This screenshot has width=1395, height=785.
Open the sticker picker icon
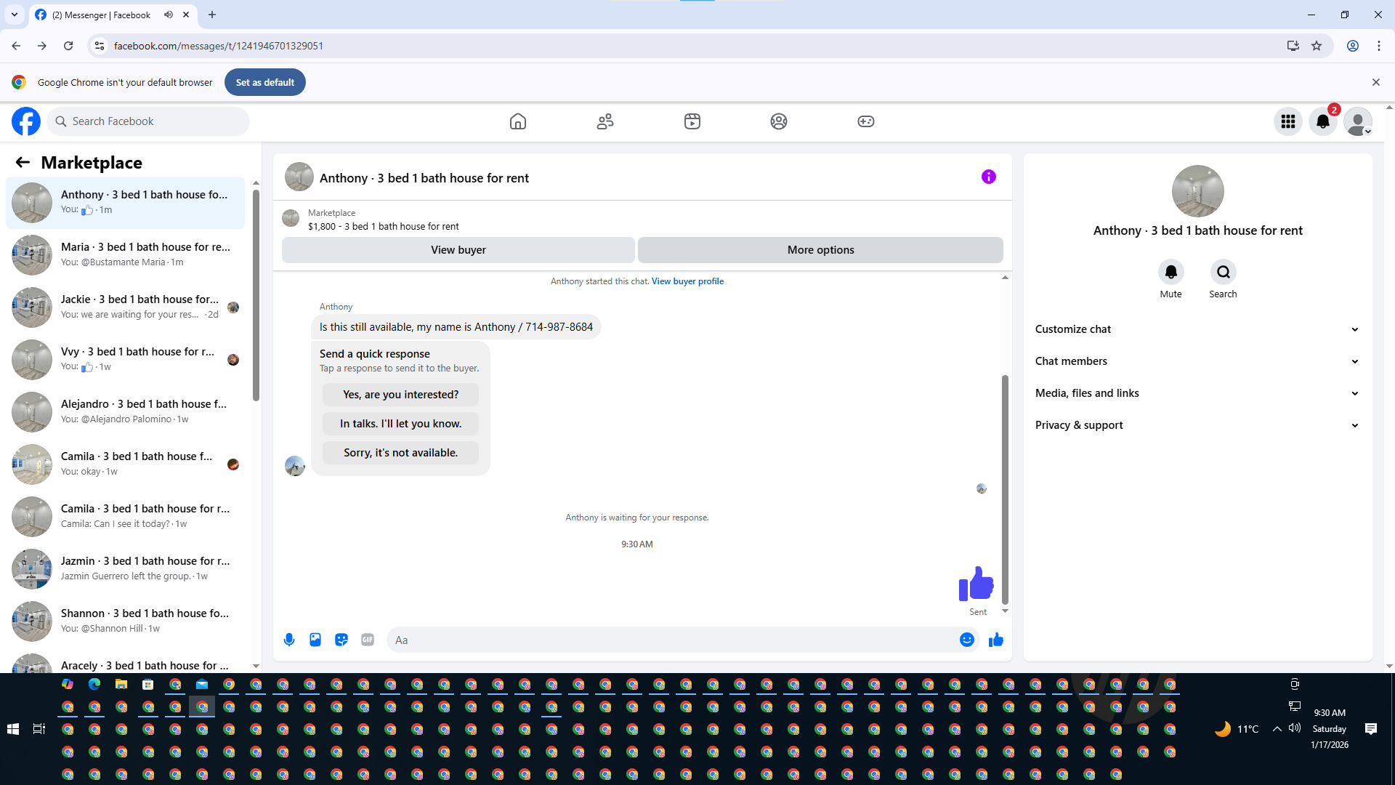click(341, 640)
